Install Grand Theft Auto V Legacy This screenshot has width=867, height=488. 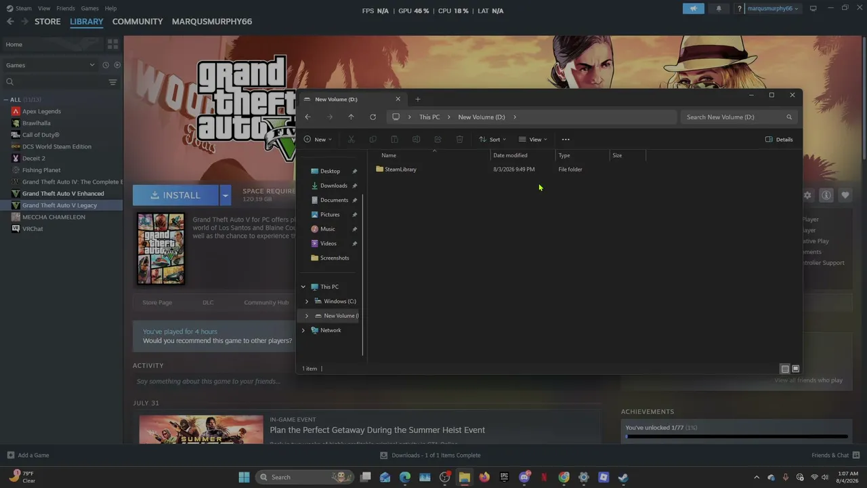tap(175, 195)
